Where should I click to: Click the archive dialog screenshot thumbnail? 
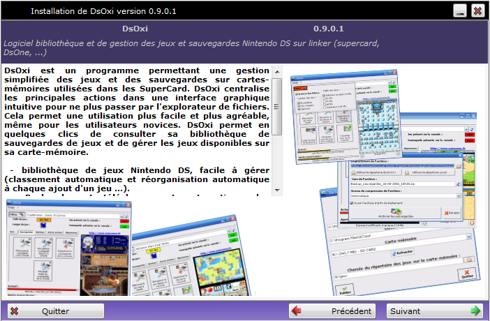[x=406, y=188]
